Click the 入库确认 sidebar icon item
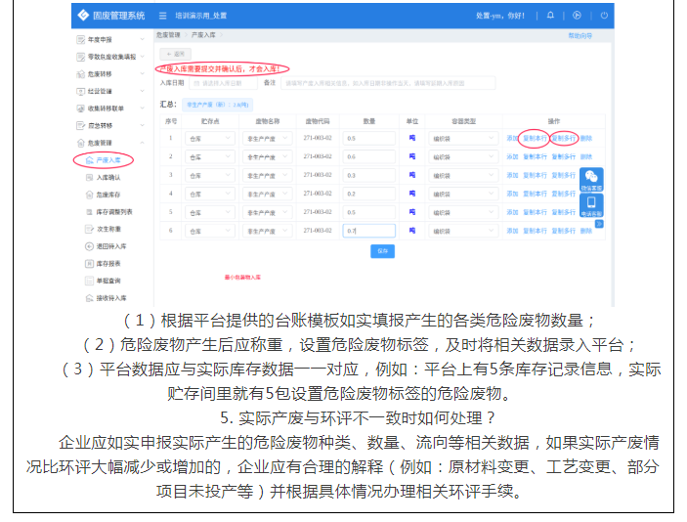This screenshot has height=522, width=687. 107,178
